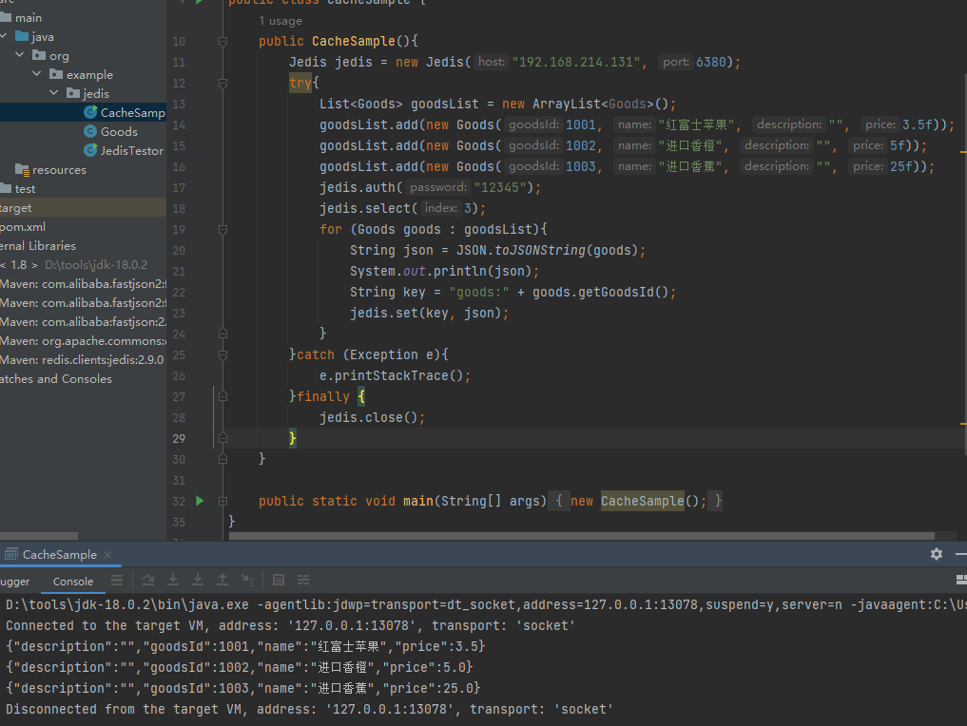Image resolution: width=967 pixels, height=726 pixels.
Task: Click the Trace Current Stream Chain icon
Action: point(303,580)
